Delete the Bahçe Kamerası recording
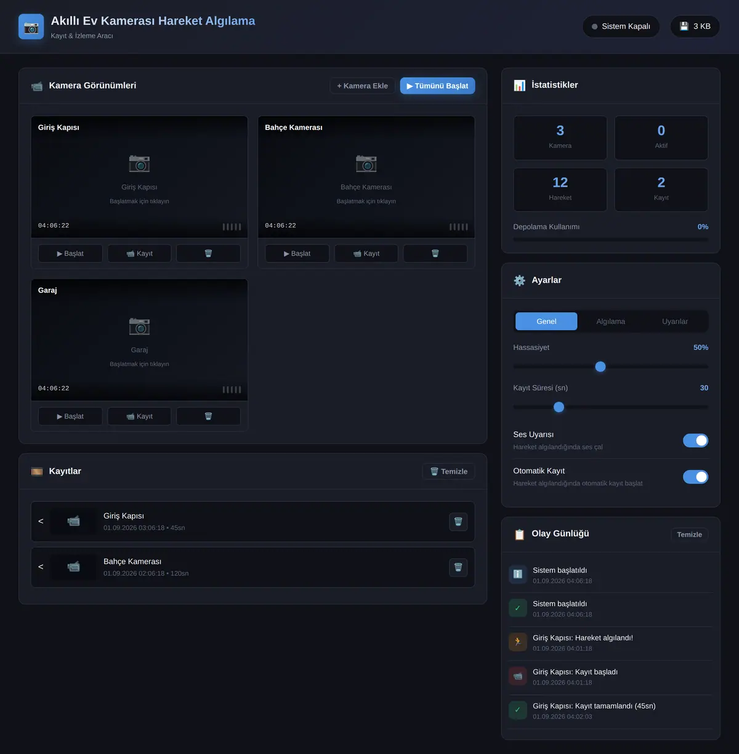Image resolution: width=739 pixels, height=754 pixels. (458, 567)
